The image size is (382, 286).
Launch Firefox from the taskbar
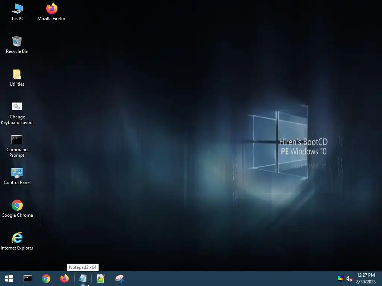tap(65, 279)
